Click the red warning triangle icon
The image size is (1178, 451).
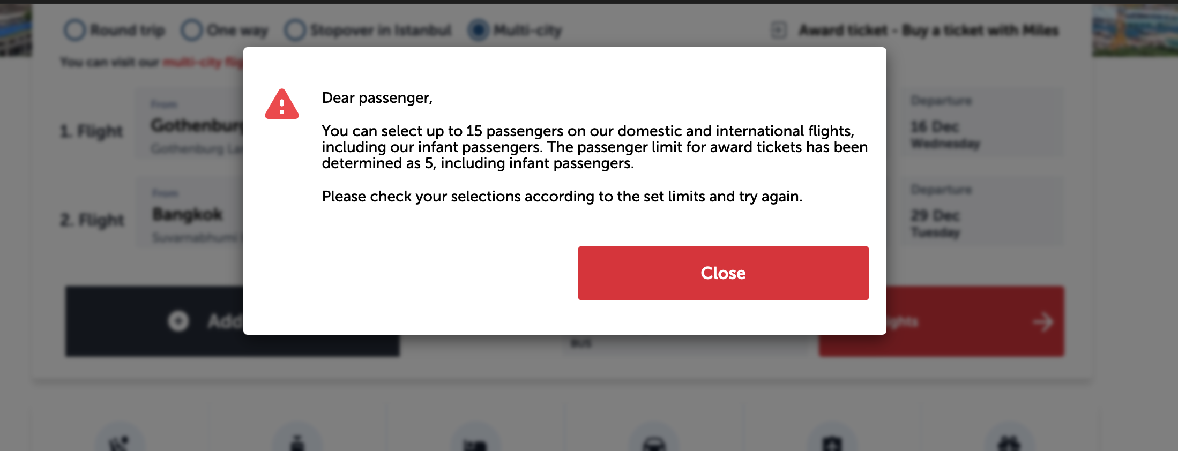(x=281, y=104)
